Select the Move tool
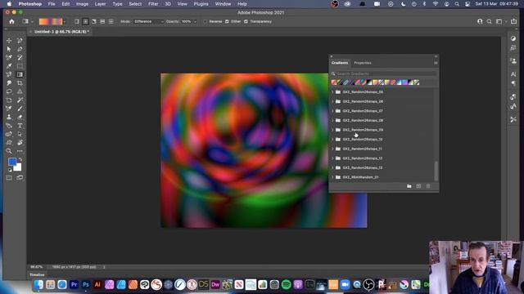The image size is (524, 294). tap(9, 40)
